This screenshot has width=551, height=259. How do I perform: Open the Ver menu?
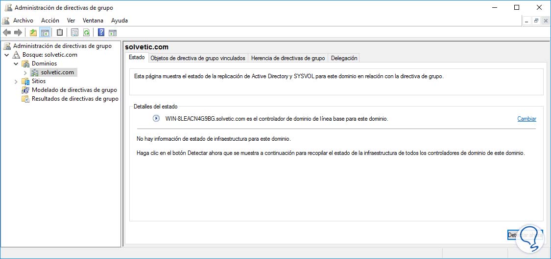71,21
